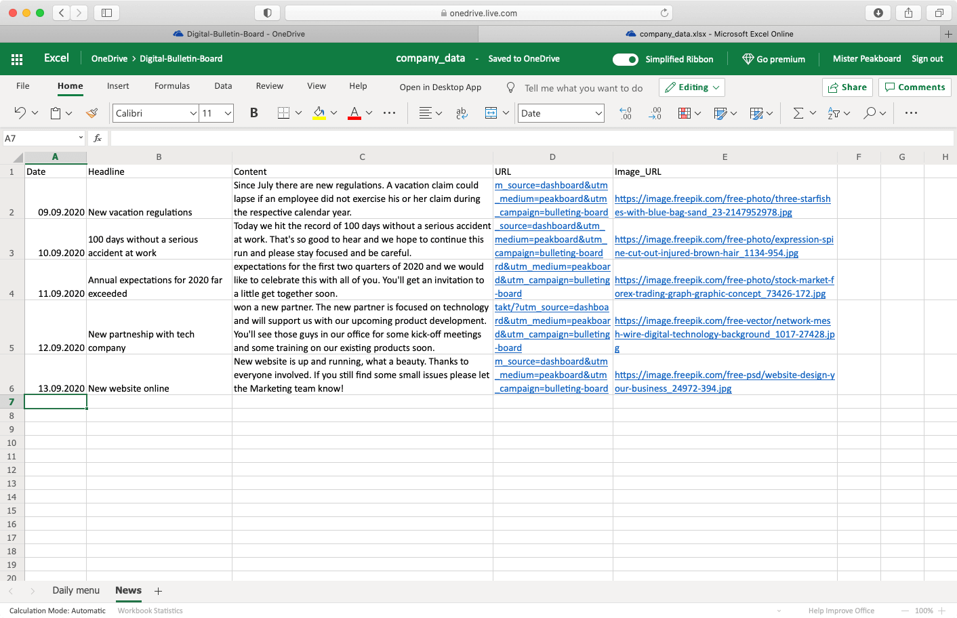This screenshot has height=618, width=957.
Task: Open the File menu
Action: tap(23, 86)
